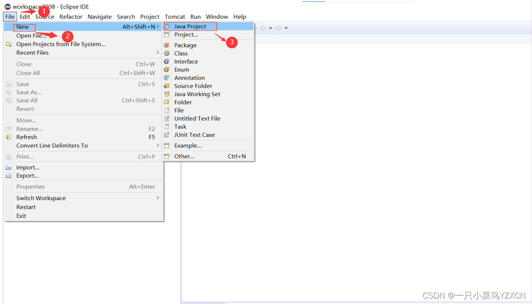Open the Edit menu
Viewport: 532px width, 304px height.
[x=25, y=17]
